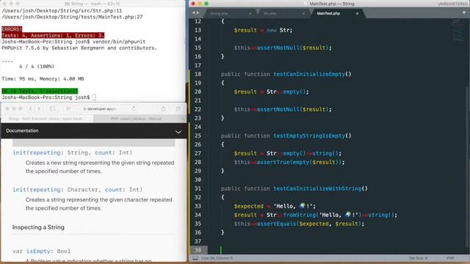Reload the Safari page
Viewport: 470px width, 264px height.
pos(134,109)
